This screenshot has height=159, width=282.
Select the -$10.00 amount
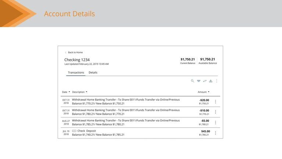pos(204,110)
